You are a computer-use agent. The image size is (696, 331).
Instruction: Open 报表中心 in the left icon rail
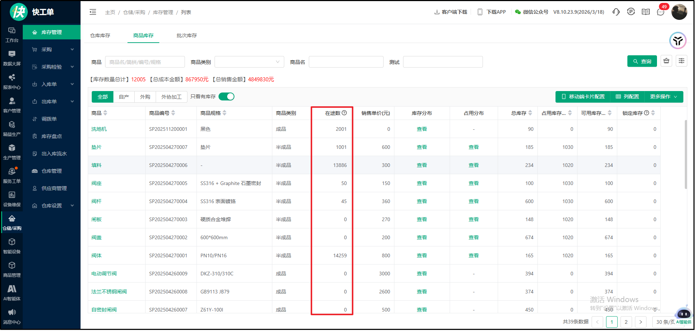(x=12, y=81)
